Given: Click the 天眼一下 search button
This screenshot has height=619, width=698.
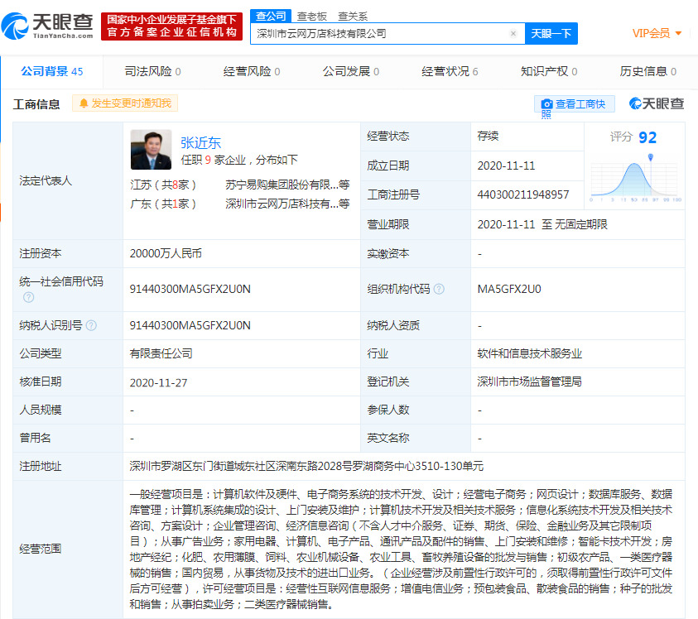Looking at the screenshot, I should [551, 33].
